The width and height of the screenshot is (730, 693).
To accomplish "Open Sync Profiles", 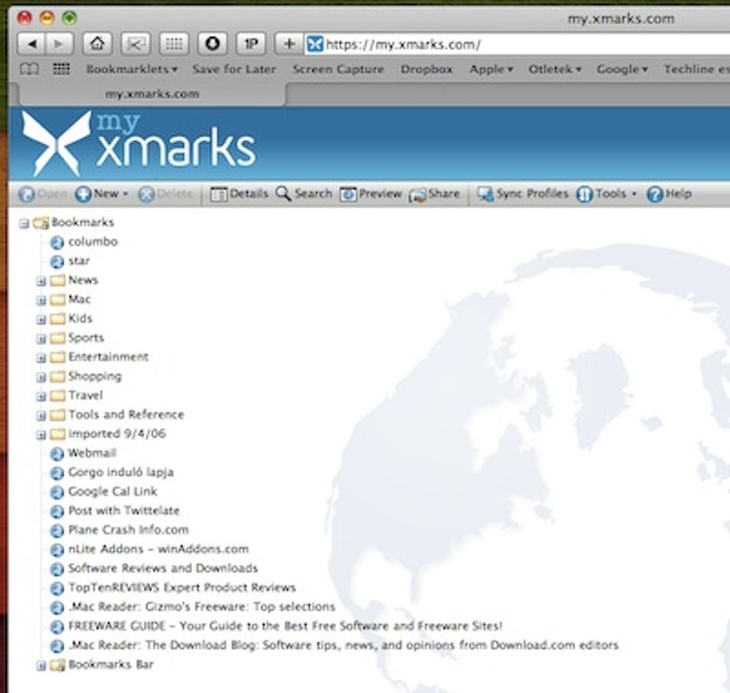I will point(523,194).
